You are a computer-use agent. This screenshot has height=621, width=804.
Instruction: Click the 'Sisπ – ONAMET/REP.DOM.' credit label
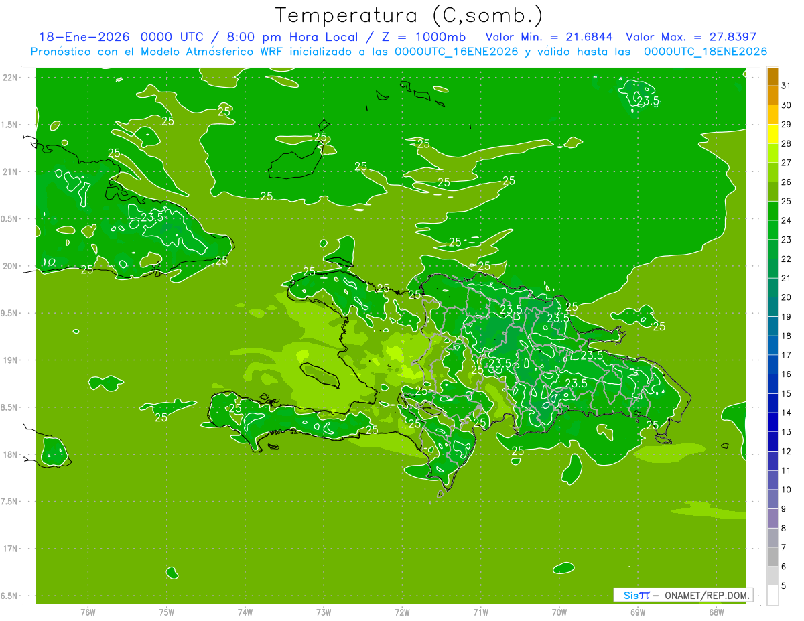[x=682, y=595]
